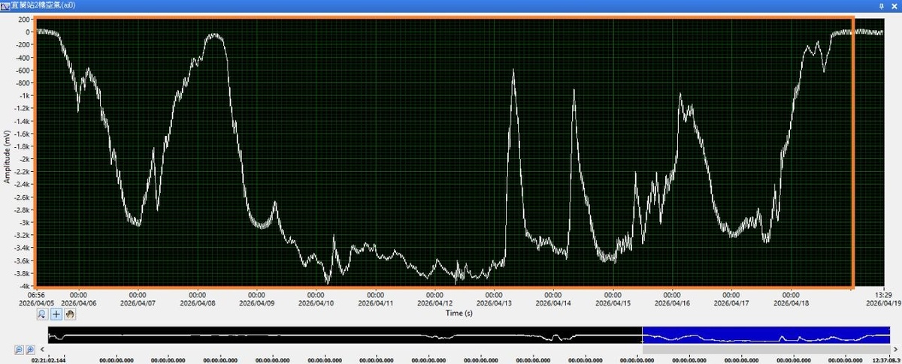Click the "-3.8k" y-axis value
The image size is (902, 364).
point(21,274)
